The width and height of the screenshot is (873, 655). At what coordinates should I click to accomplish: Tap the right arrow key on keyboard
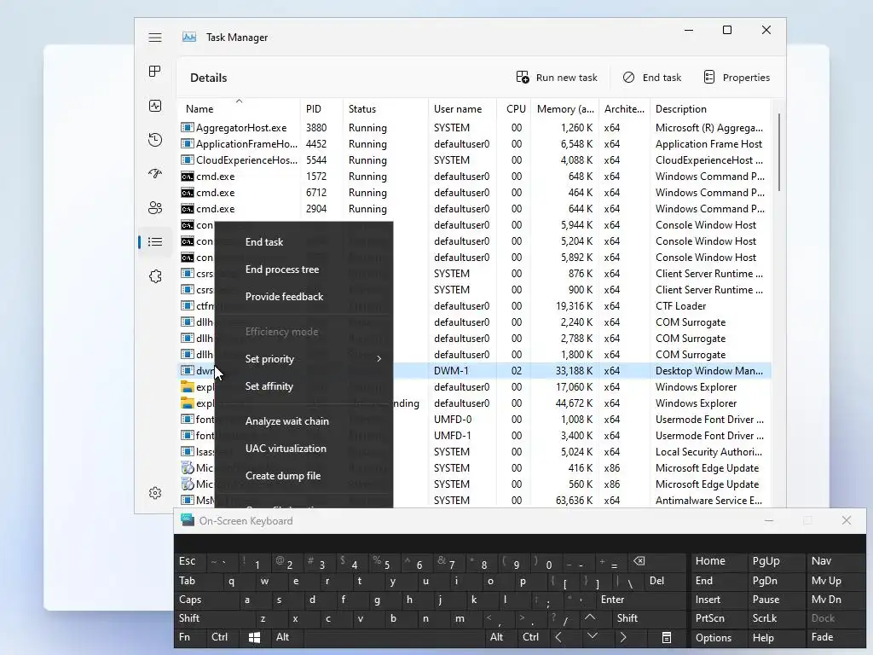(x=623, y=637)
